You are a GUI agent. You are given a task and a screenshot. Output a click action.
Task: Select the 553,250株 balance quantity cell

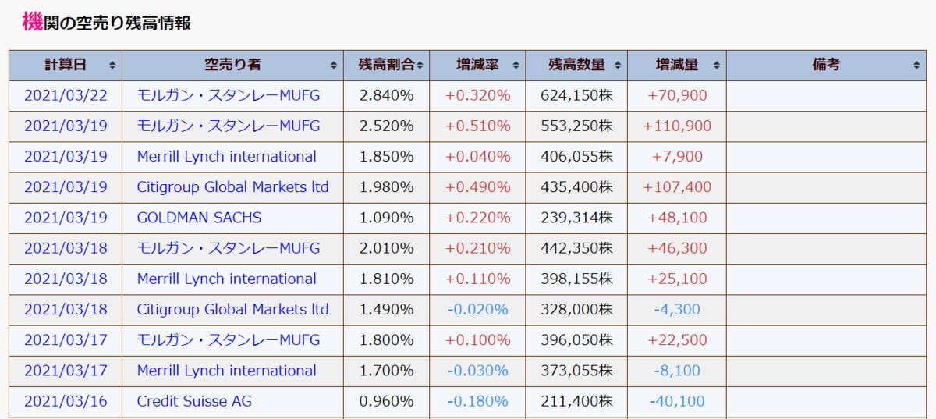click(576, 126)
